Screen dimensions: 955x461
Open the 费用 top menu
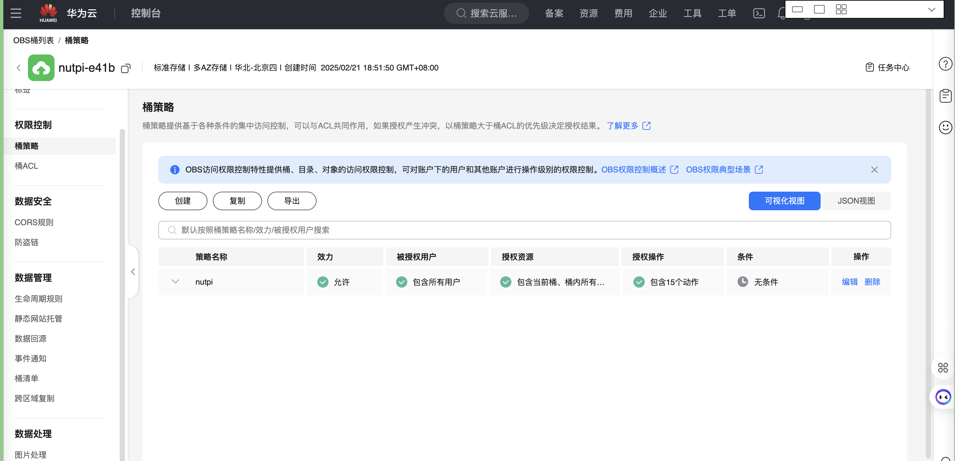tap(623, 13)
